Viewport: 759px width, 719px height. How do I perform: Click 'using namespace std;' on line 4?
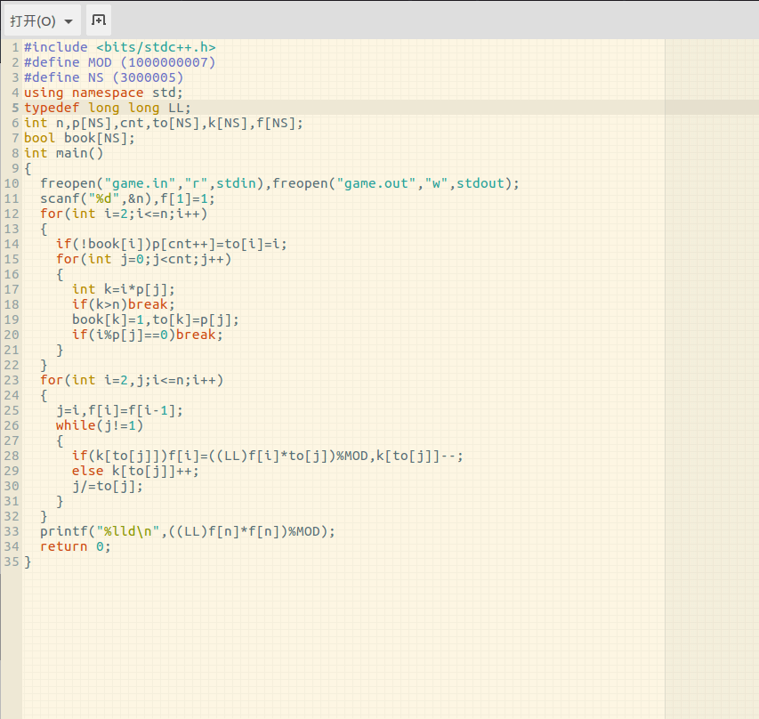(x=103, y=93)
